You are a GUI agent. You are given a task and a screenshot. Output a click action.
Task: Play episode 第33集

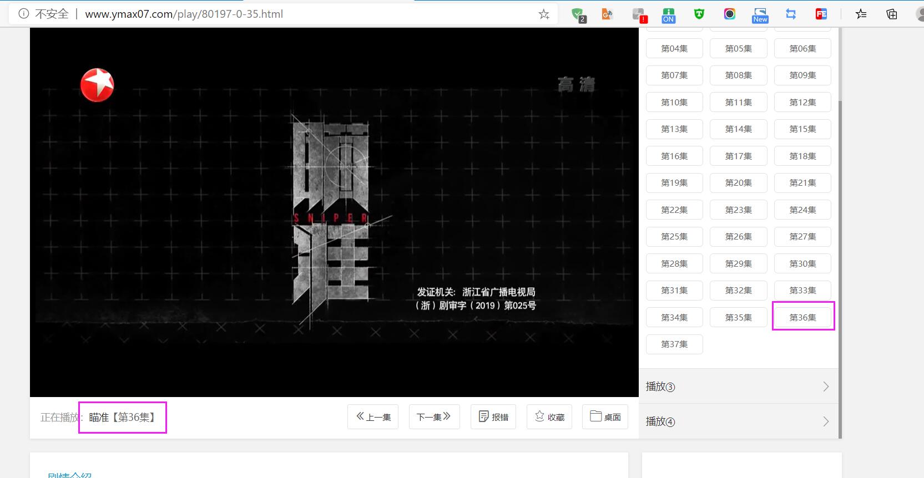pyautogui.click(x=803, y=290)
